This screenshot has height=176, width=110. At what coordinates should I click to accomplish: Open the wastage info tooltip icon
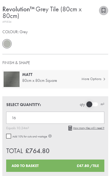50,136
